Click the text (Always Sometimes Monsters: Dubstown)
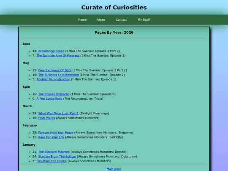 click(107, 157)
